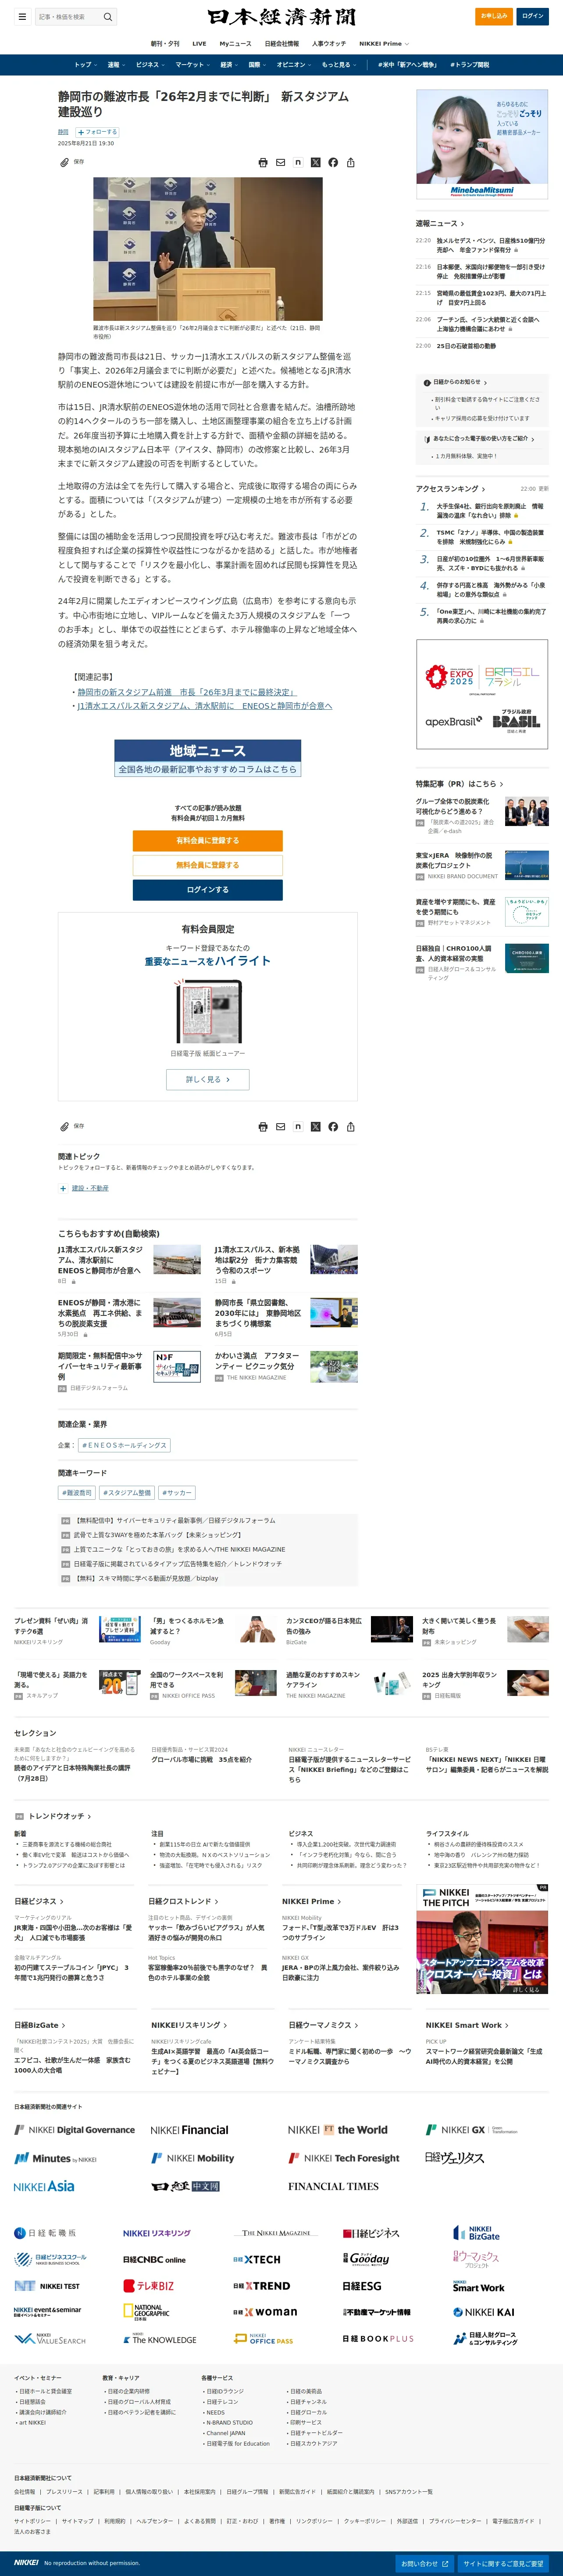The width and height of the screenshot is (563, 2576).
Task: Click the FINANCIAL TIMES logo
Action: click(x=333, y=2186)
